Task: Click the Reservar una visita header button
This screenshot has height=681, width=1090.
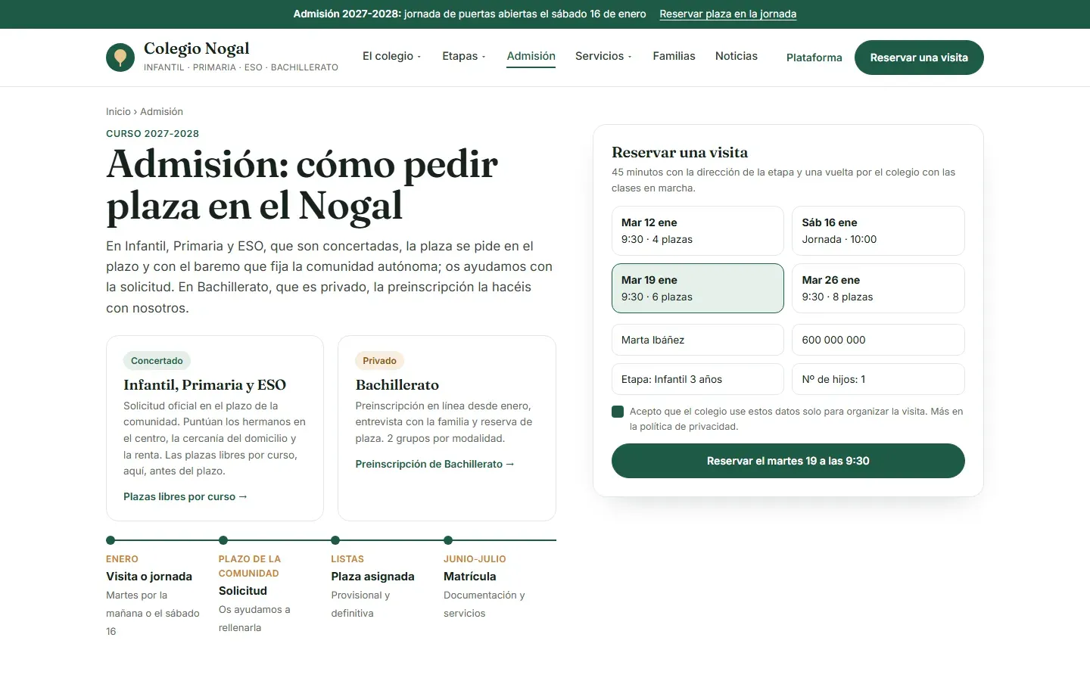Action: pyautogui.click(x=919, y=58)
